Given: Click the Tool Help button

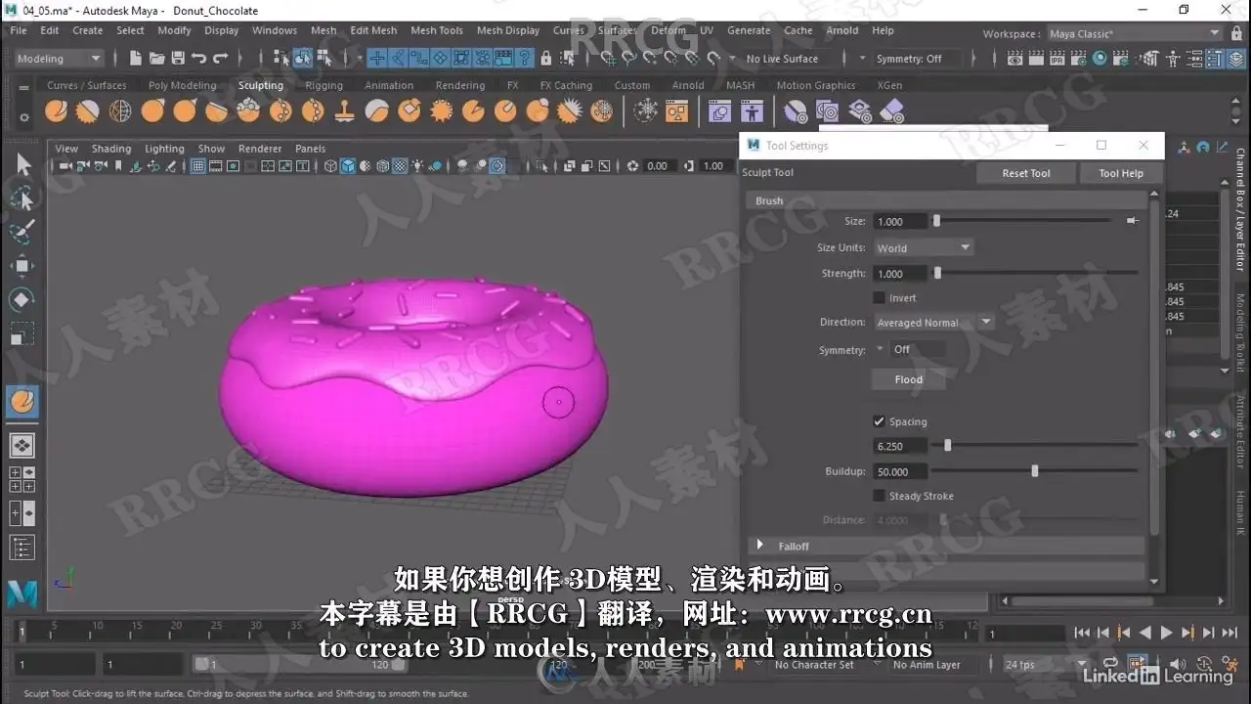Looking at the screenshot, I should pos(1121,173).
